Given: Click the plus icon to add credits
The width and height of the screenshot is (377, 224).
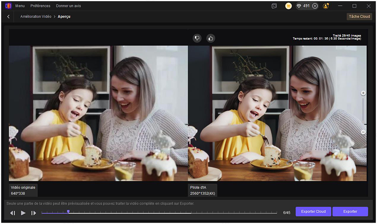Looking at the screenshot, I should [x=315, y=6].
